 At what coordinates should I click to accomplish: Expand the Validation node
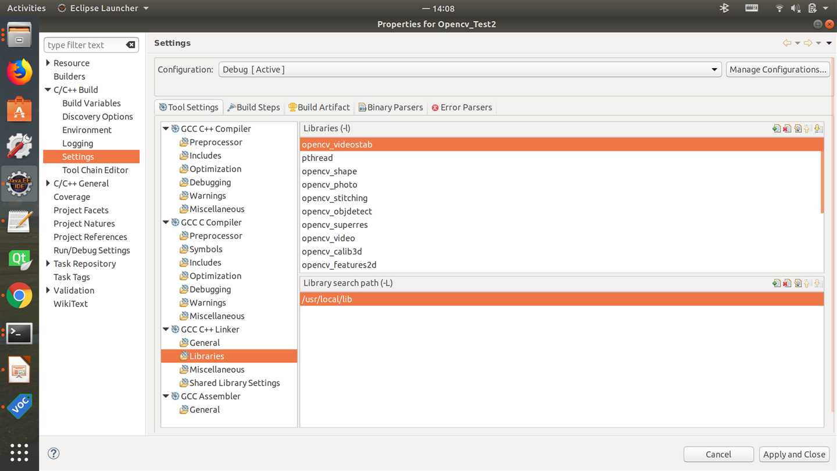pyautogui.click(x=48, y=290)
